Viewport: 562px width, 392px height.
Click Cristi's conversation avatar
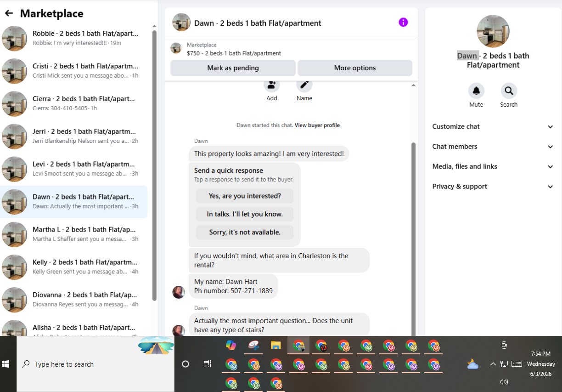14,71
